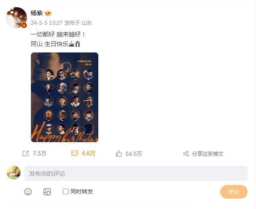The image size is (256, 209).
Task: Click the 同时转发 label text
Action: [x=81, y=191]
